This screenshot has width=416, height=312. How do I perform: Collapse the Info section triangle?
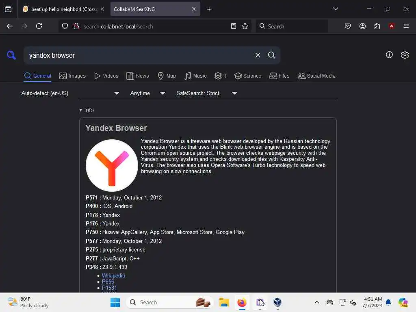[x=81, y=110]
